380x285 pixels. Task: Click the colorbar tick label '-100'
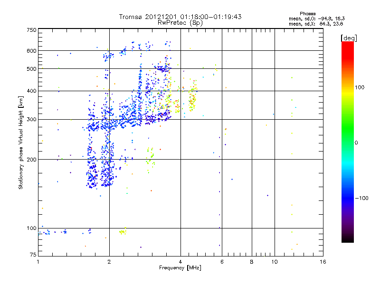click(362, 198)
